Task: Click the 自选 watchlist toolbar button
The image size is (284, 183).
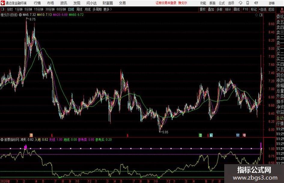Action: (262, 9)
